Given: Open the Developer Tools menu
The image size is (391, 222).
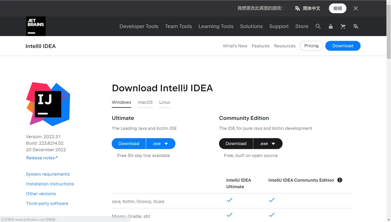Looking at the screenshot, I should click(x=139, y=26).
